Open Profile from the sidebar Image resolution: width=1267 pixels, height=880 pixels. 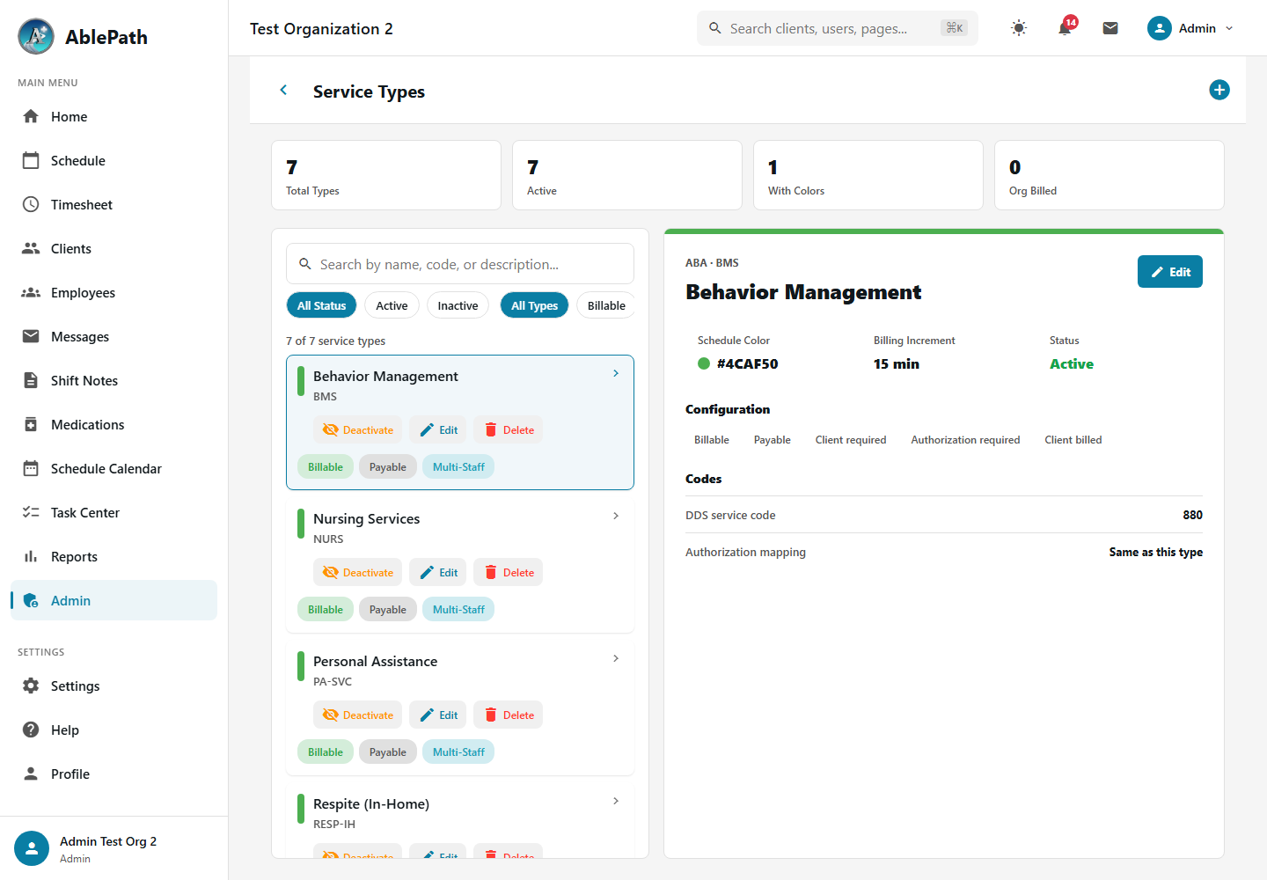114,774
